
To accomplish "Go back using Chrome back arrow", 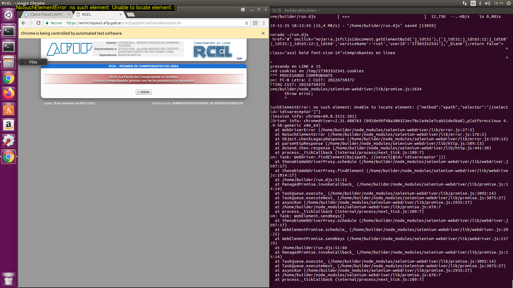I will tap(24, 23).
